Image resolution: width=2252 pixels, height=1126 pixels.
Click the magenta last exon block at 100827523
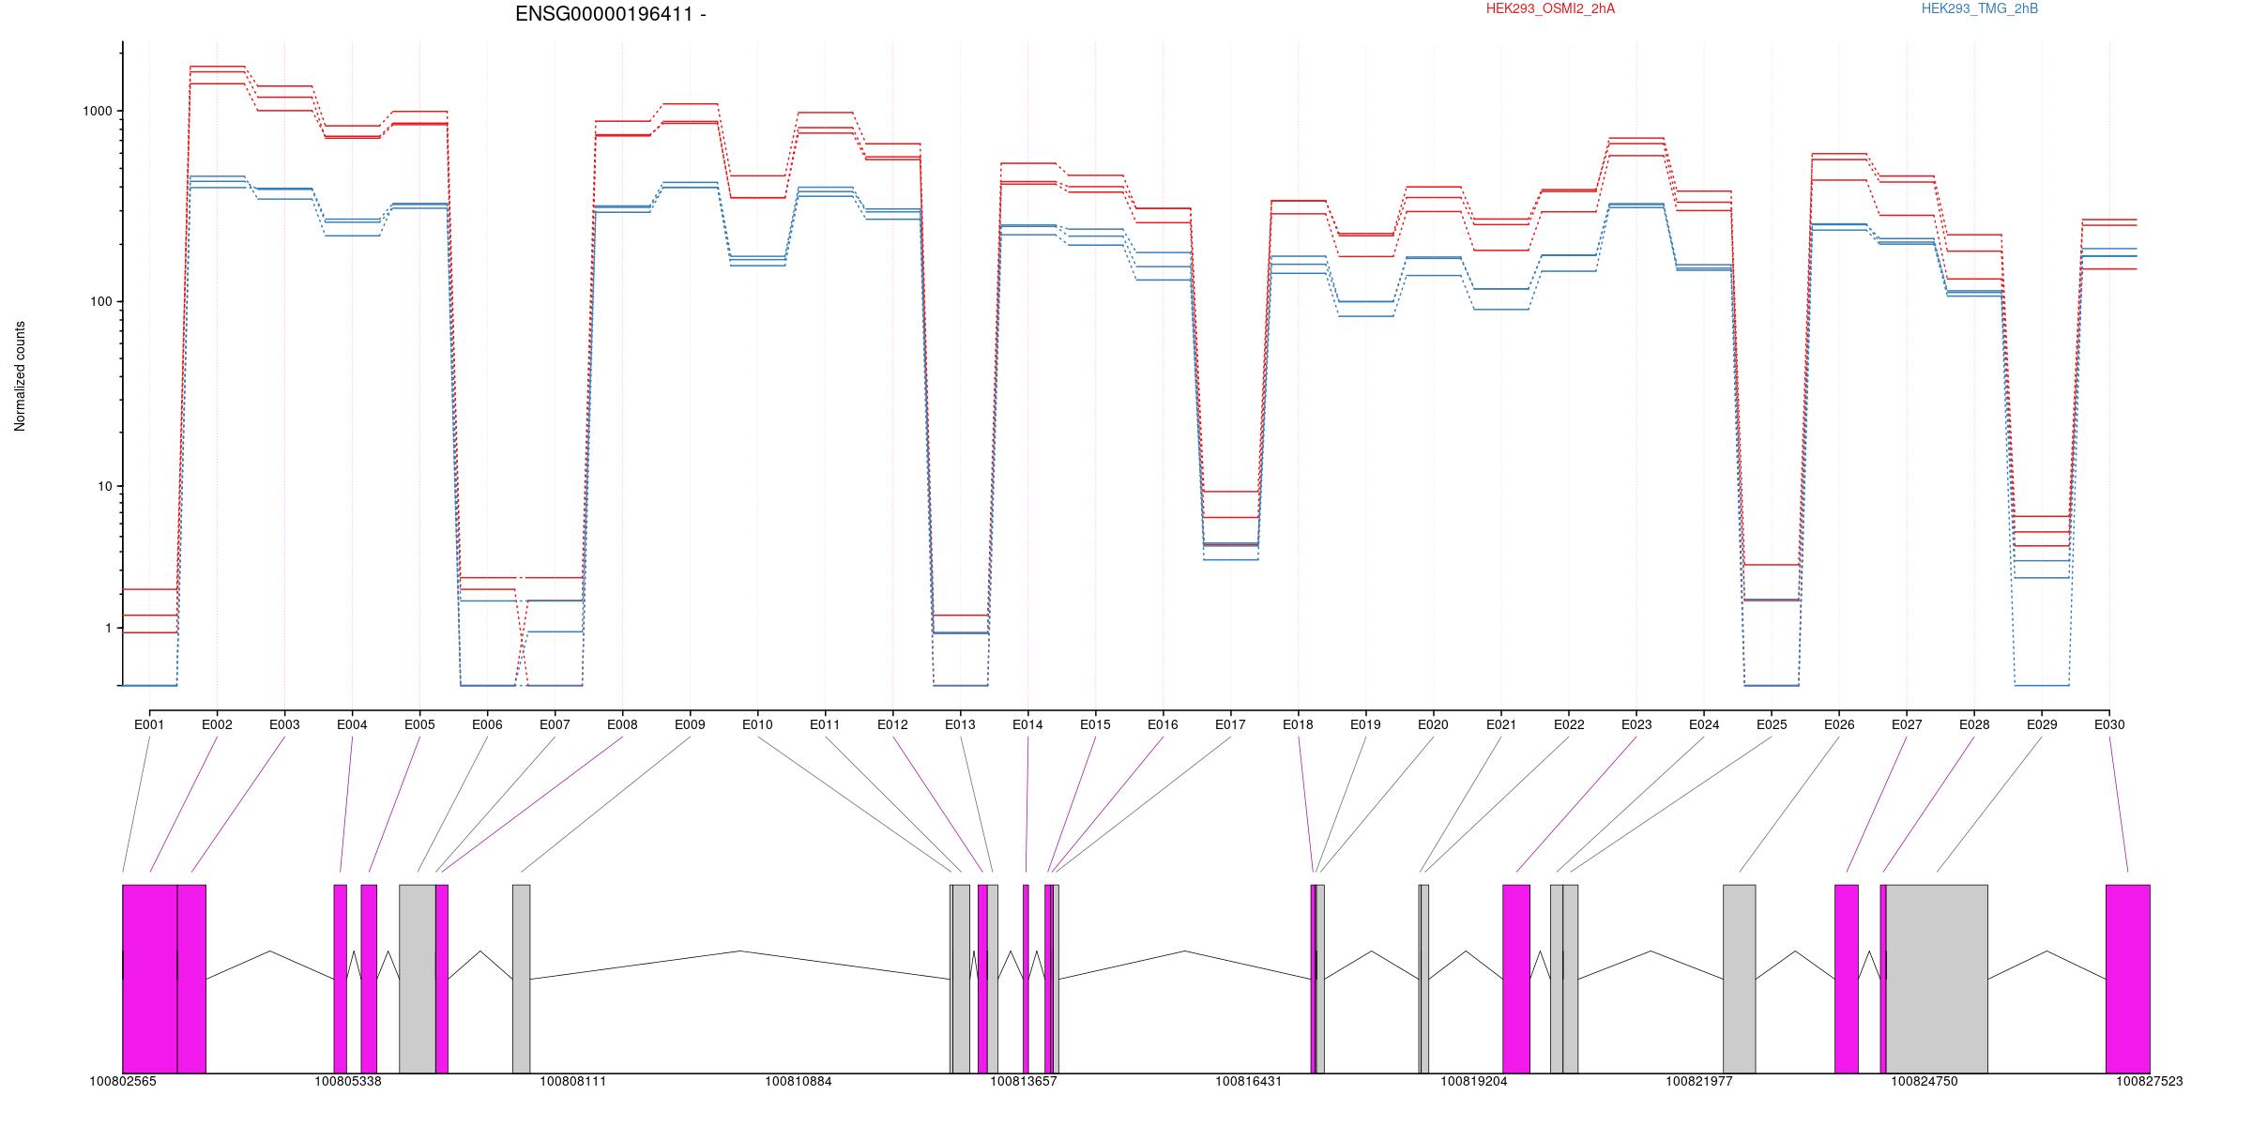click(2128, 979)
